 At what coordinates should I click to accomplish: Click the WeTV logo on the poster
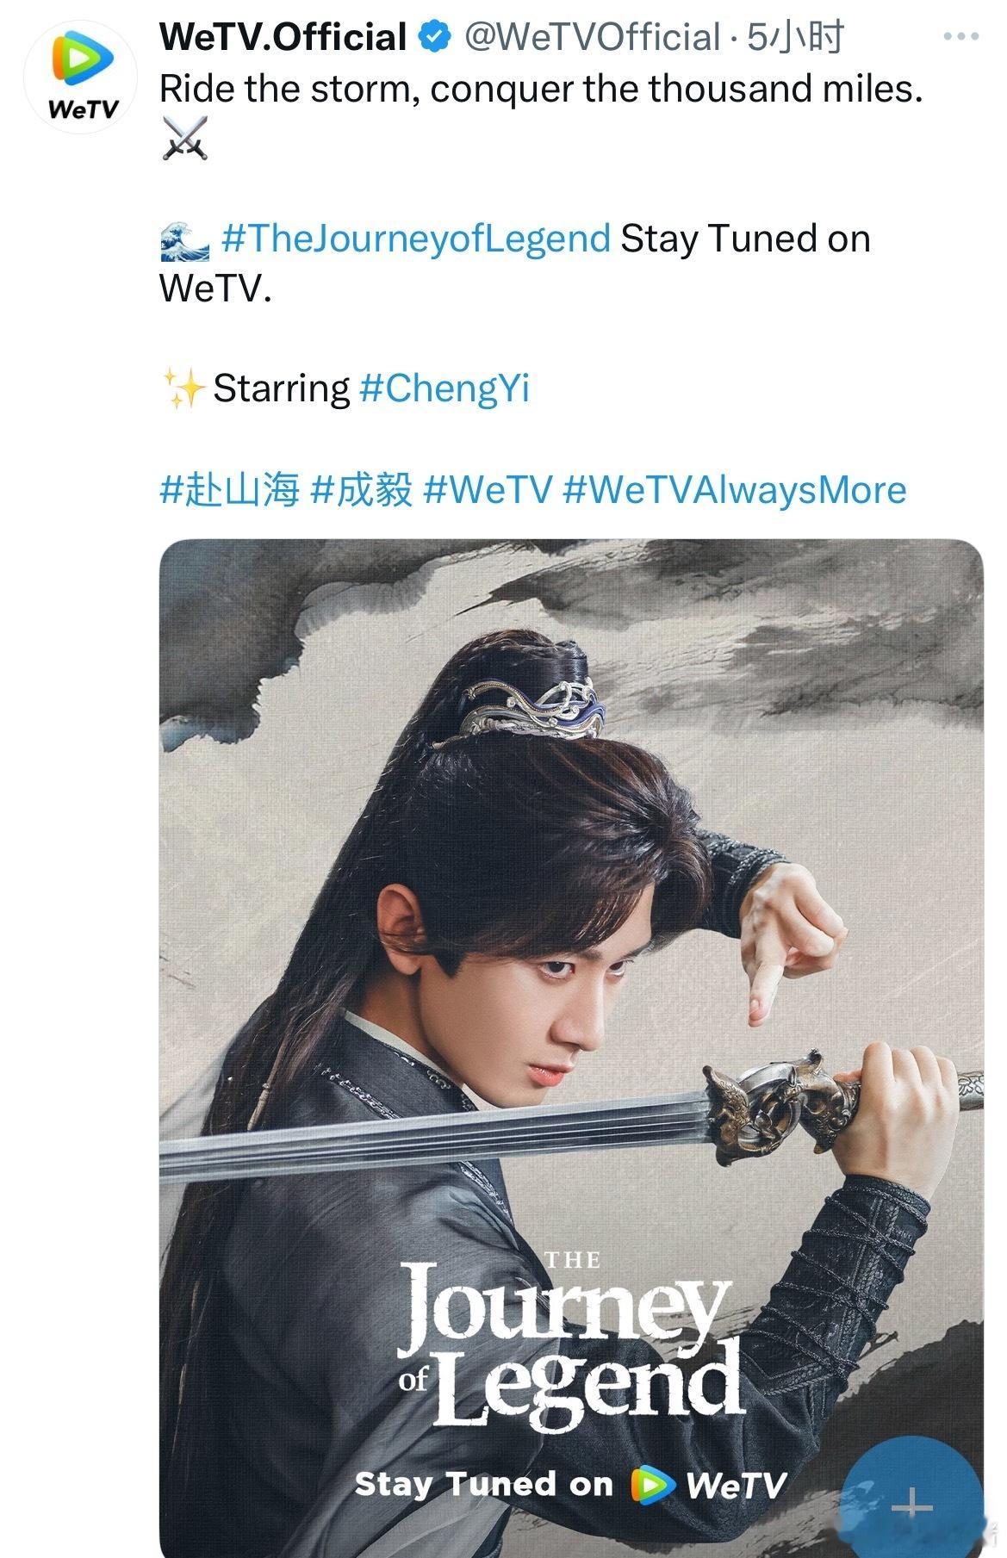[x=710, y=1483]
